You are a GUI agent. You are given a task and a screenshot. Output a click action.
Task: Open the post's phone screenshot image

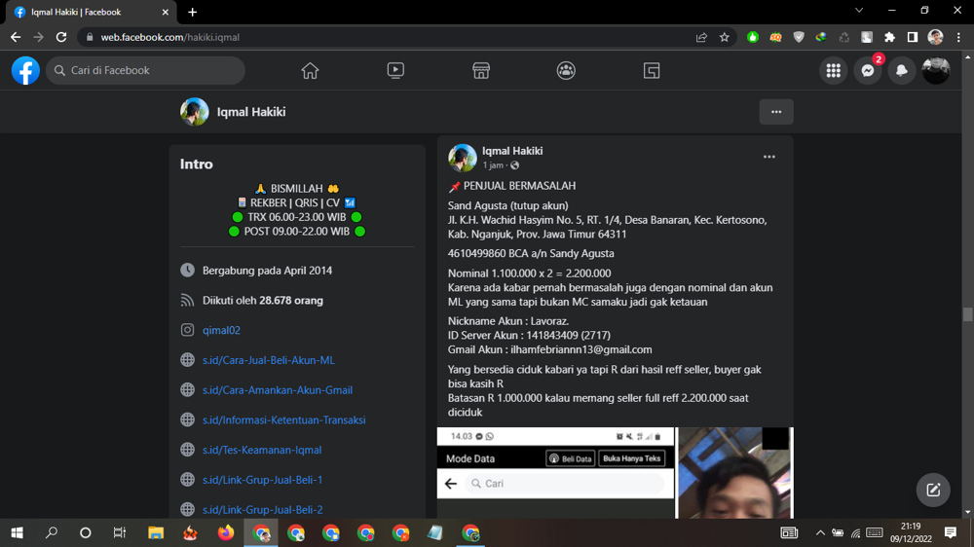pyautogui.click(x=555, y=472)
